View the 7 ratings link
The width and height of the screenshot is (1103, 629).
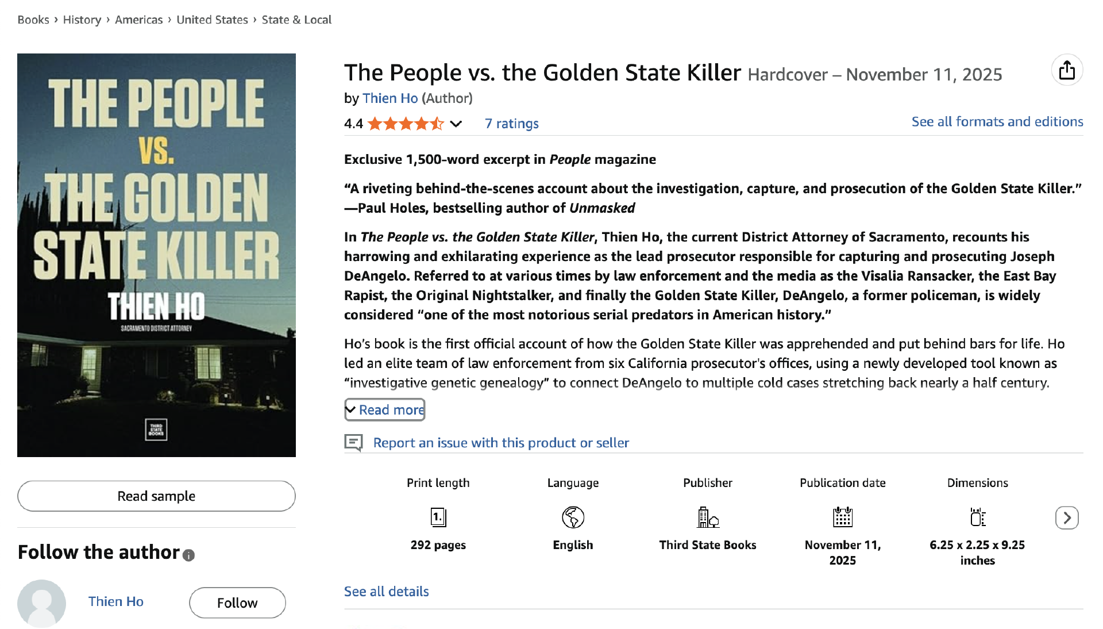click(x=511, y=124)
